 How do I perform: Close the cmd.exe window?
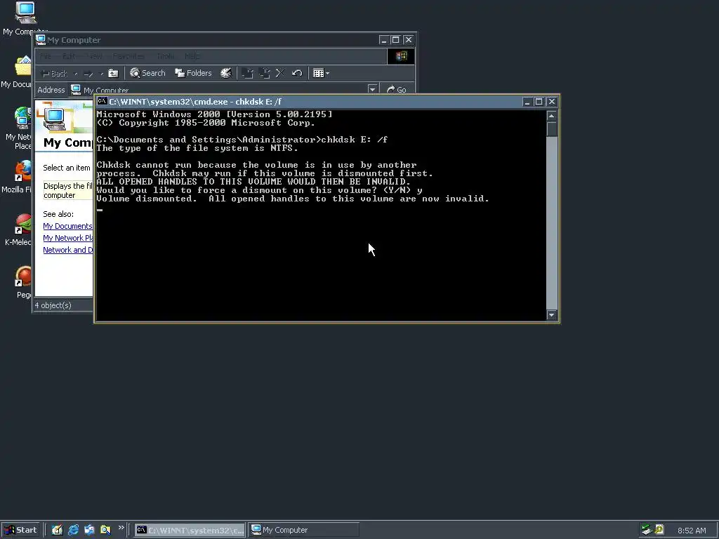(552, 102)
